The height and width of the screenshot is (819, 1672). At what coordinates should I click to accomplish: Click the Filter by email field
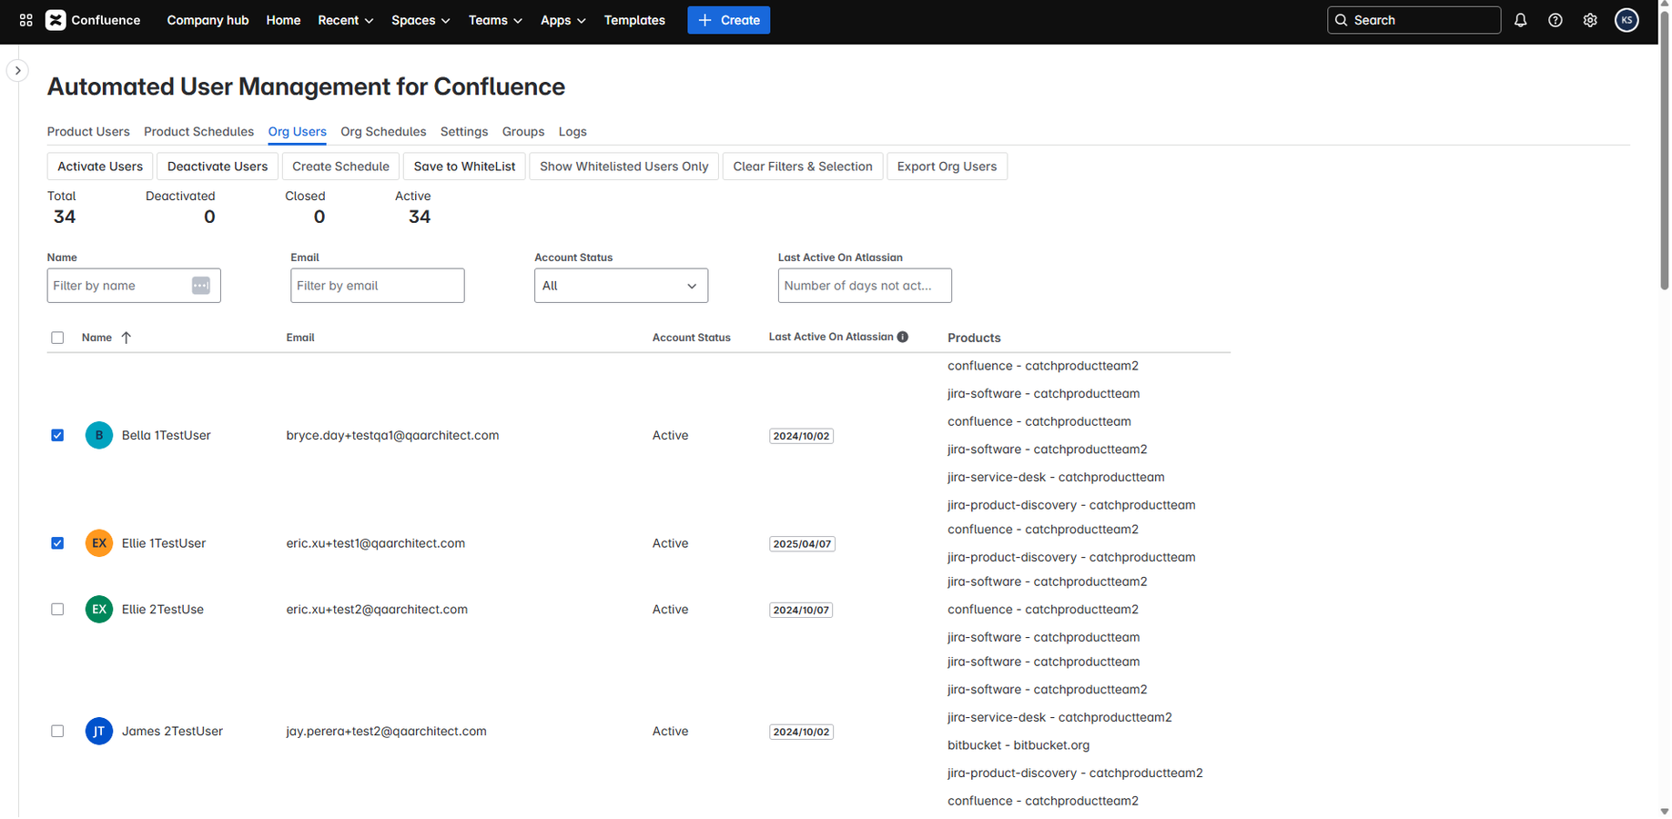[x=378, y=286]
